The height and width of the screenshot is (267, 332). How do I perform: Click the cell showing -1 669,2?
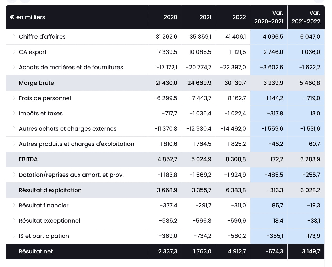click(200, 175)
